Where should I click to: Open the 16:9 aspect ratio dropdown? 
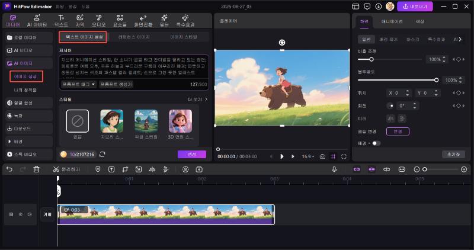point(308,156)
